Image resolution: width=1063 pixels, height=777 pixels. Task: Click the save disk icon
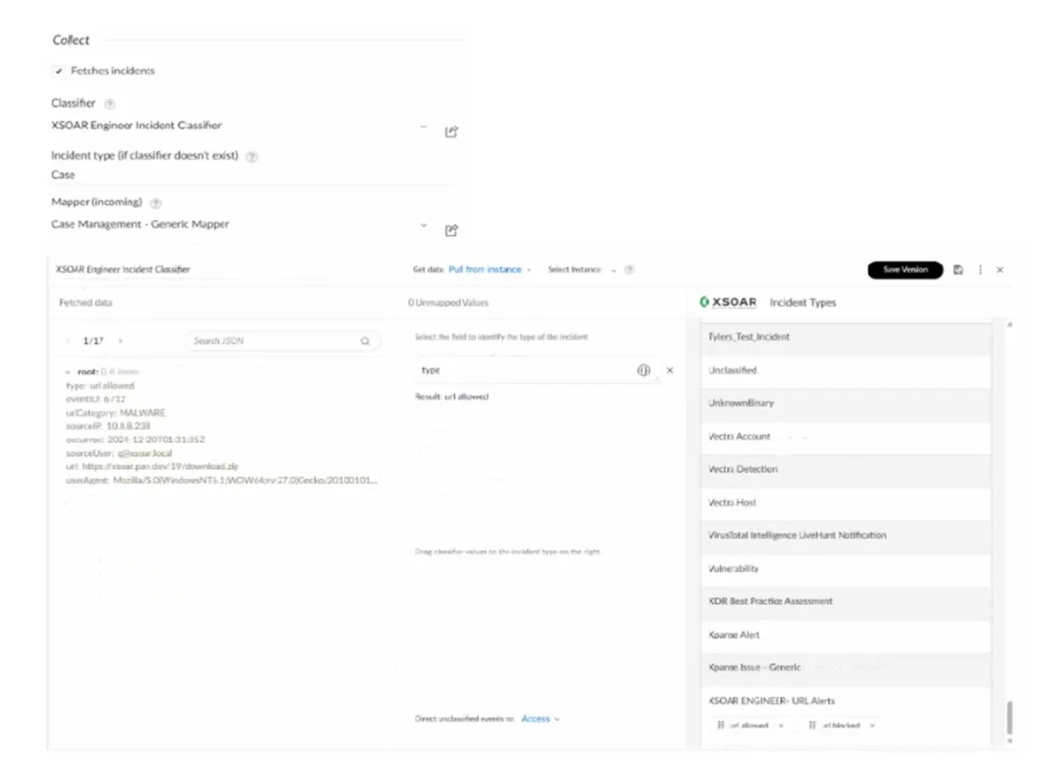pyautogui.click(x=957, y=270)
